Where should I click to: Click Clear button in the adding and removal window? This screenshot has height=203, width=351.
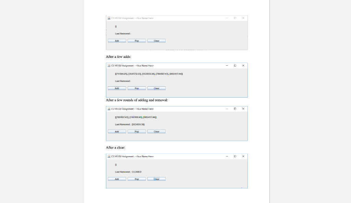(156, 132)
